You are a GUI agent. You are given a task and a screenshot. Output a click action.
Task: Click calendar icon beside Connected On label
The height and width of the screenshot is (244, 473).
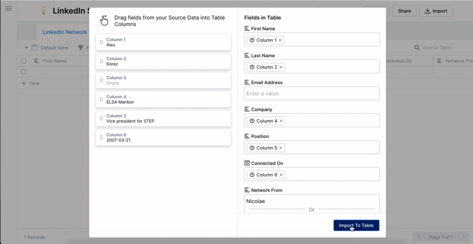(247, 163)
